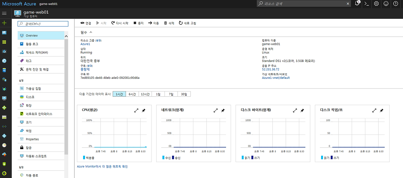Focus the resource menu 검색(Ctrl+/) box
403x178 pixels.
pos(43,24)
